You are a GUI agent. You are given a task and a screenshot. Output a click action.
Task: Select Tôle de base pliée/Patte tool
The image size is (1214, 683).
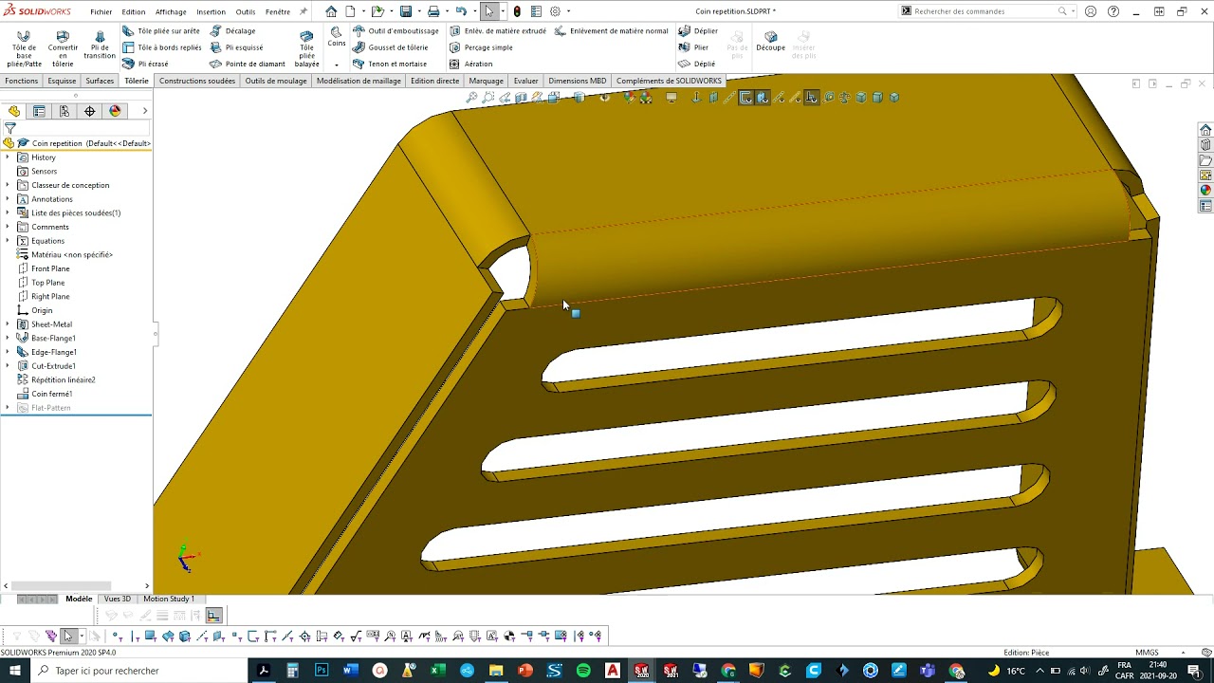click(25, 47)
